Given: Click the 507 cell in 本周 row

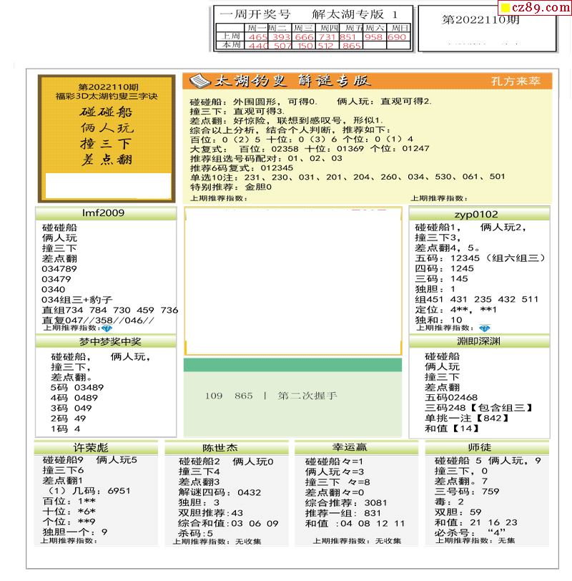Looking at the screenshot, I should pos(281,46).
